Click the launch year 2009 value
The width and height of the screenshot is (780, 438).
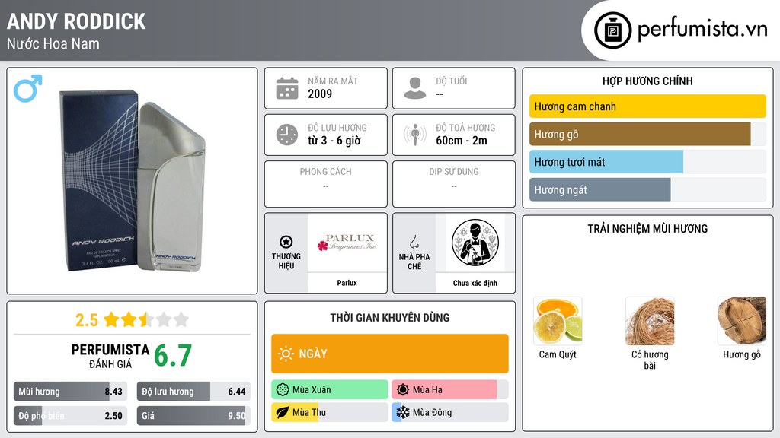click(x=320, y=94)
